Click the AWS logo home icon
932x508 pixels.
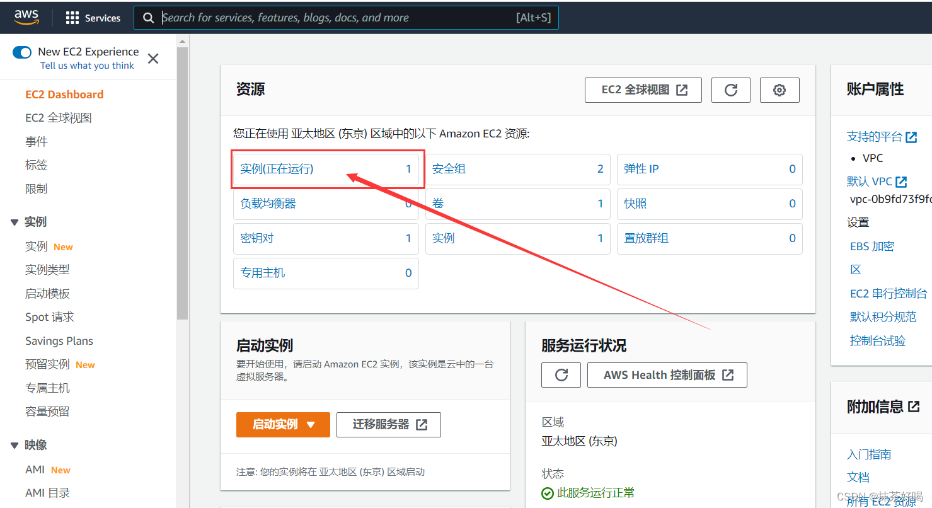tap(27, 17)
